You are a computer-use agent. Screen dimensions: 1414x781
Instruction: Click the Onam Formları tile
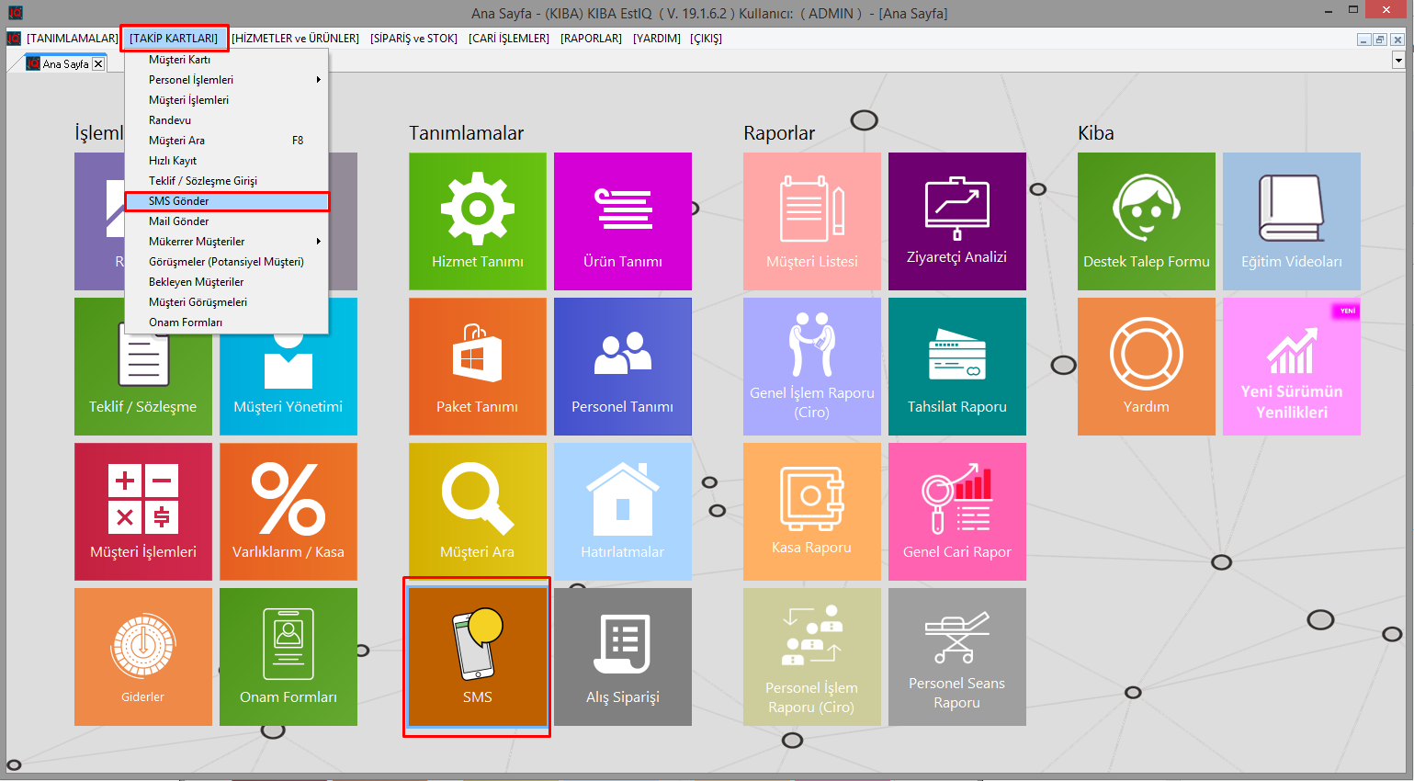click(x=288, y=656)
